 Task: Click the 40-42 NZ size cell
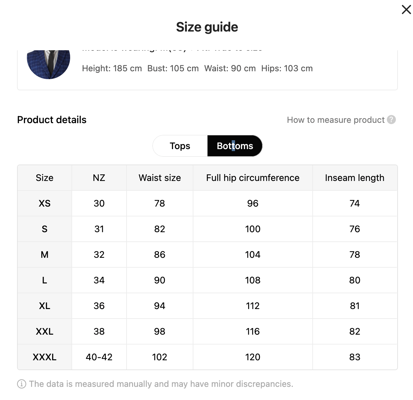99,357
